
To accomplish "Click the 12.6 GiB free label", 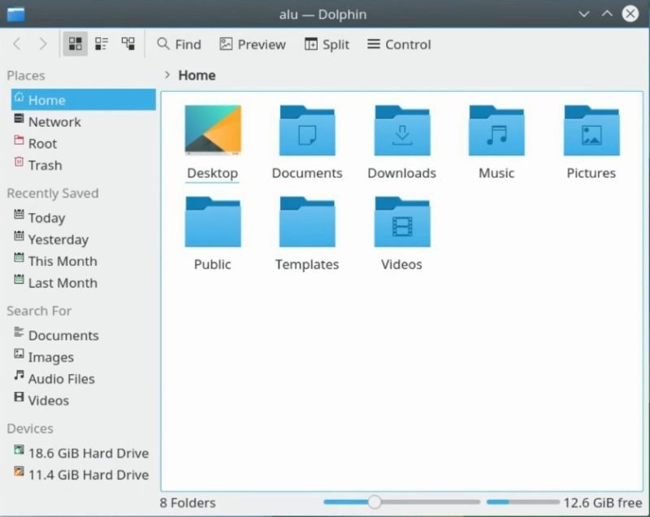I will coord(603,502).
